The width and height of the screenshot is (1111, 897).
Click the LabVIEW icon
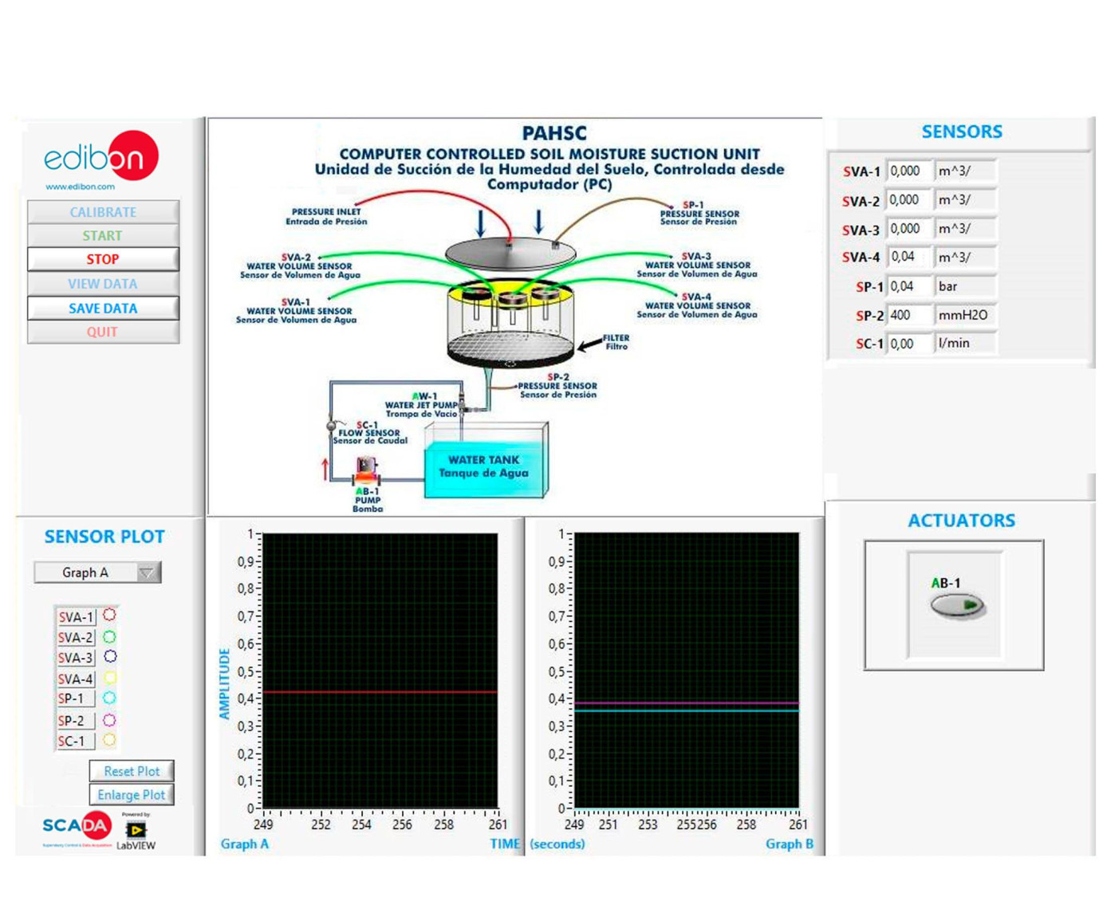click(136, 831)
